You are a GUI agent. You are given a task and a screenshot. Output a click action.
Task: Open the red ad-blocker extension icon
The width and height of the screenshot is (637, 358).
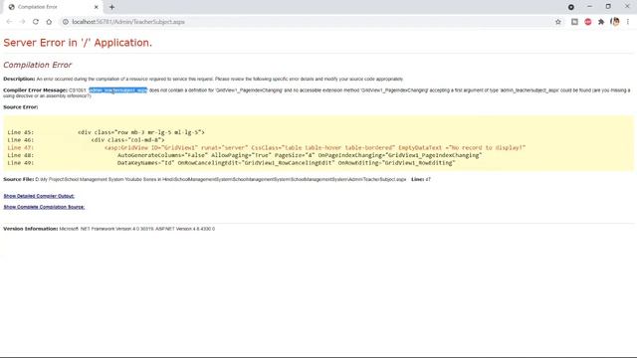[x=588, y=22]
